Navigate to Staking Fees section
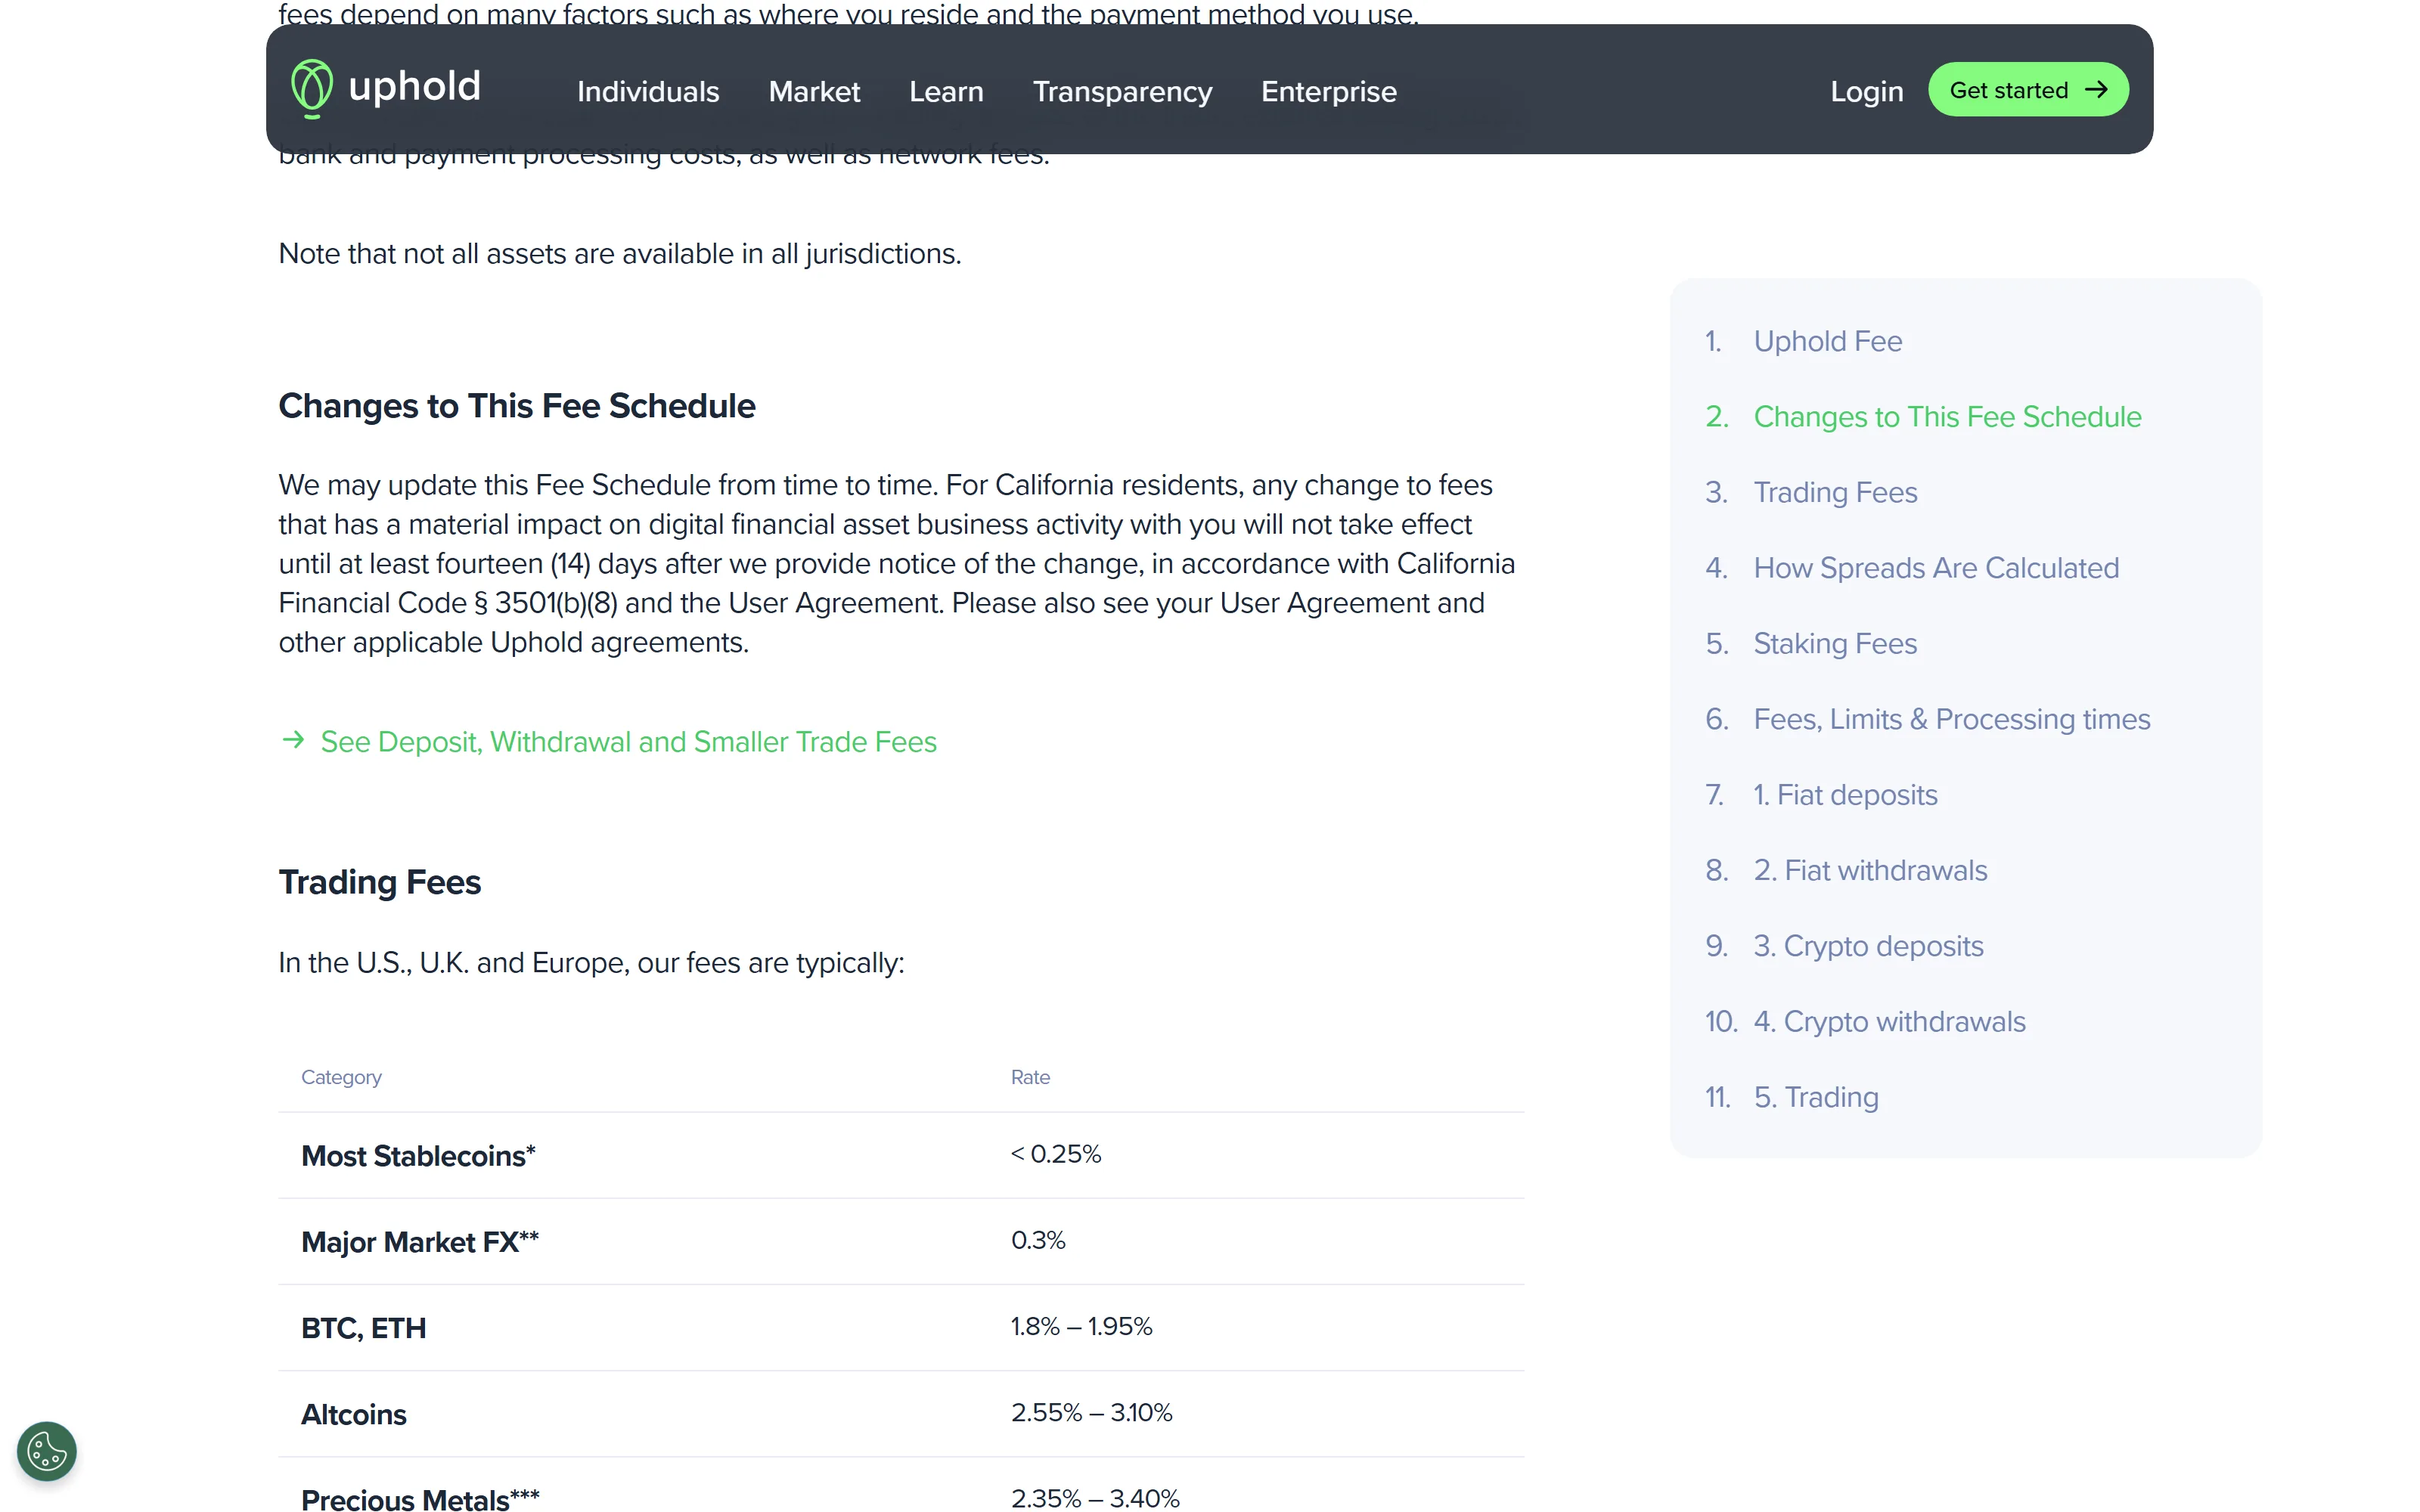The width and height of the screenshot is (2420, 1512). (1835, 643)
